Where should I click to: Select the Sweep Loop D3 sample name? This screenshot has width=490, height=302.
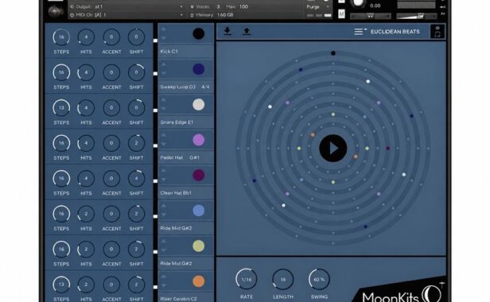pos(178,87)
